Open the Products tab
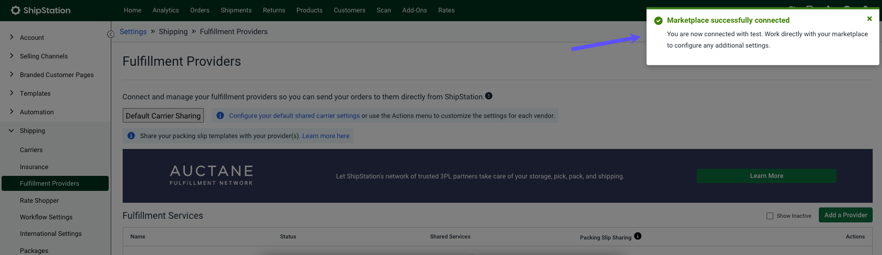882x255 pixels. click(x=310, y=10)
